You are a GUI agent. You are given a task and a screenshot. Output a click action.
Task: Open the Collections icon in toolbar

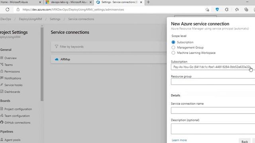tap(246, 10)
